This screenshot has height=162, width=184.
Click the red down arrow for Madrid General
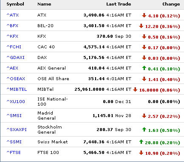(144, 116)
